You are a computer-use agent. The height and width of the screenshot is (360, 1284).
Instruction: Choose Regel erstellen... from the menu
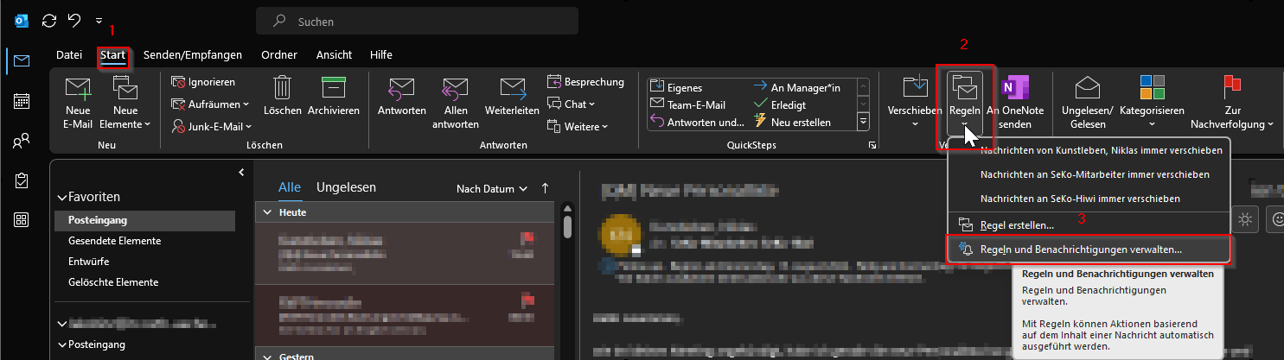[1017, 224]
